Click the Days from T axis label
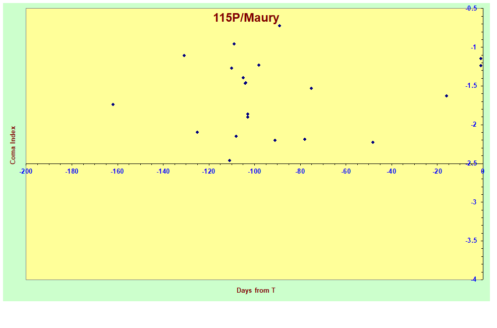Image resolution: width=497 pixels, height=328 pixels. (x=256, y=290)
